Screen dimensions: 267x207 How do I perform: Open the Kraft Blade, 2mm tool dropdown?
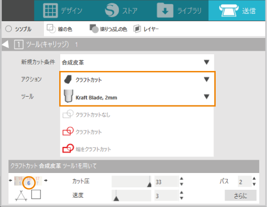(x=137, y=97)
